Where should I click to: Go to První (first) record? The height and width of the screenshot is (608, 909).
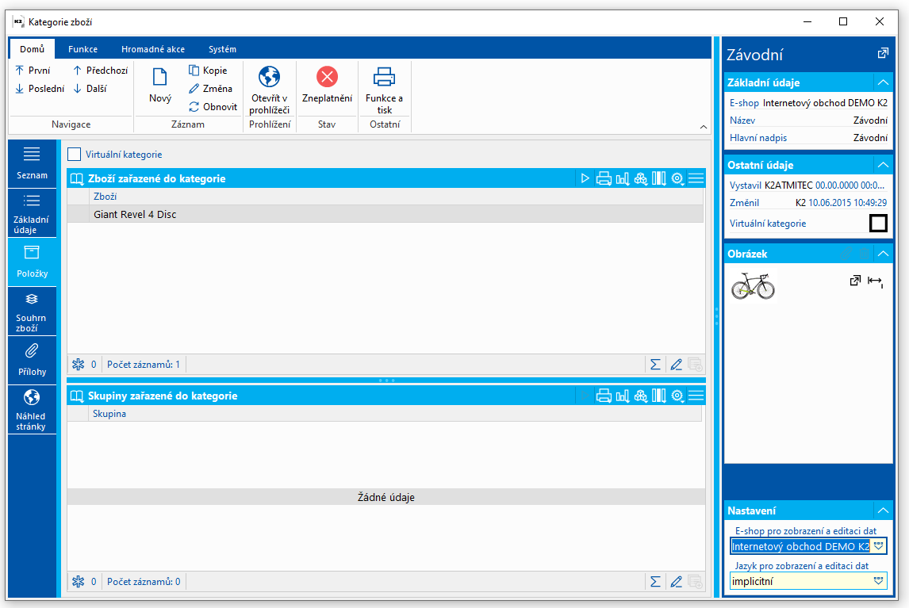click(33, 70)
